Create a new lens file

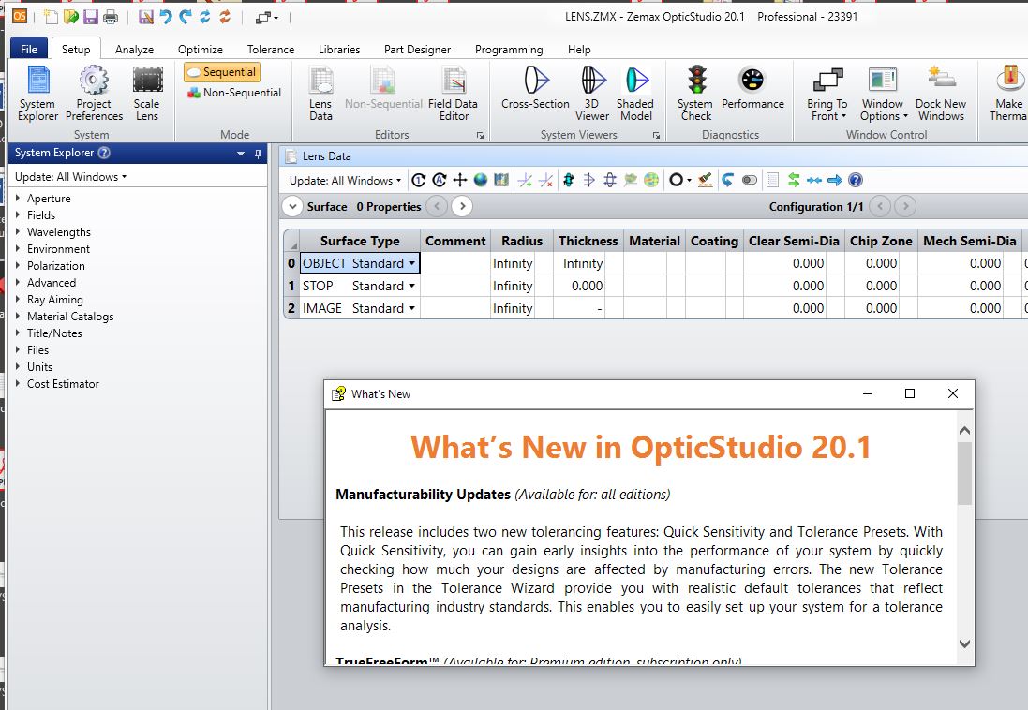point(51,17)
